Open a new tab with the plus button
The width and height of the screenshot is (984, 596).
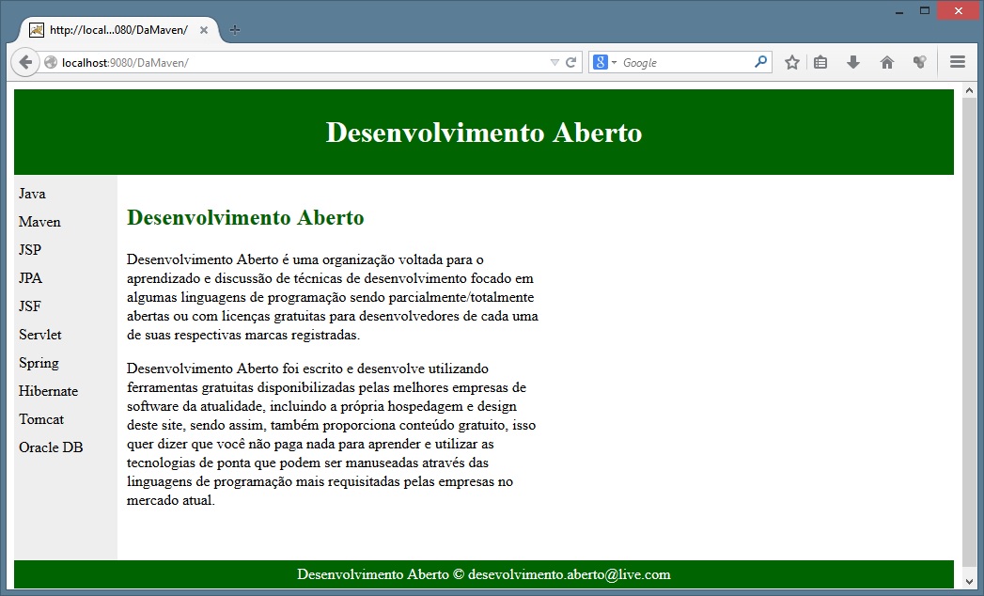(x=235, y=29)
